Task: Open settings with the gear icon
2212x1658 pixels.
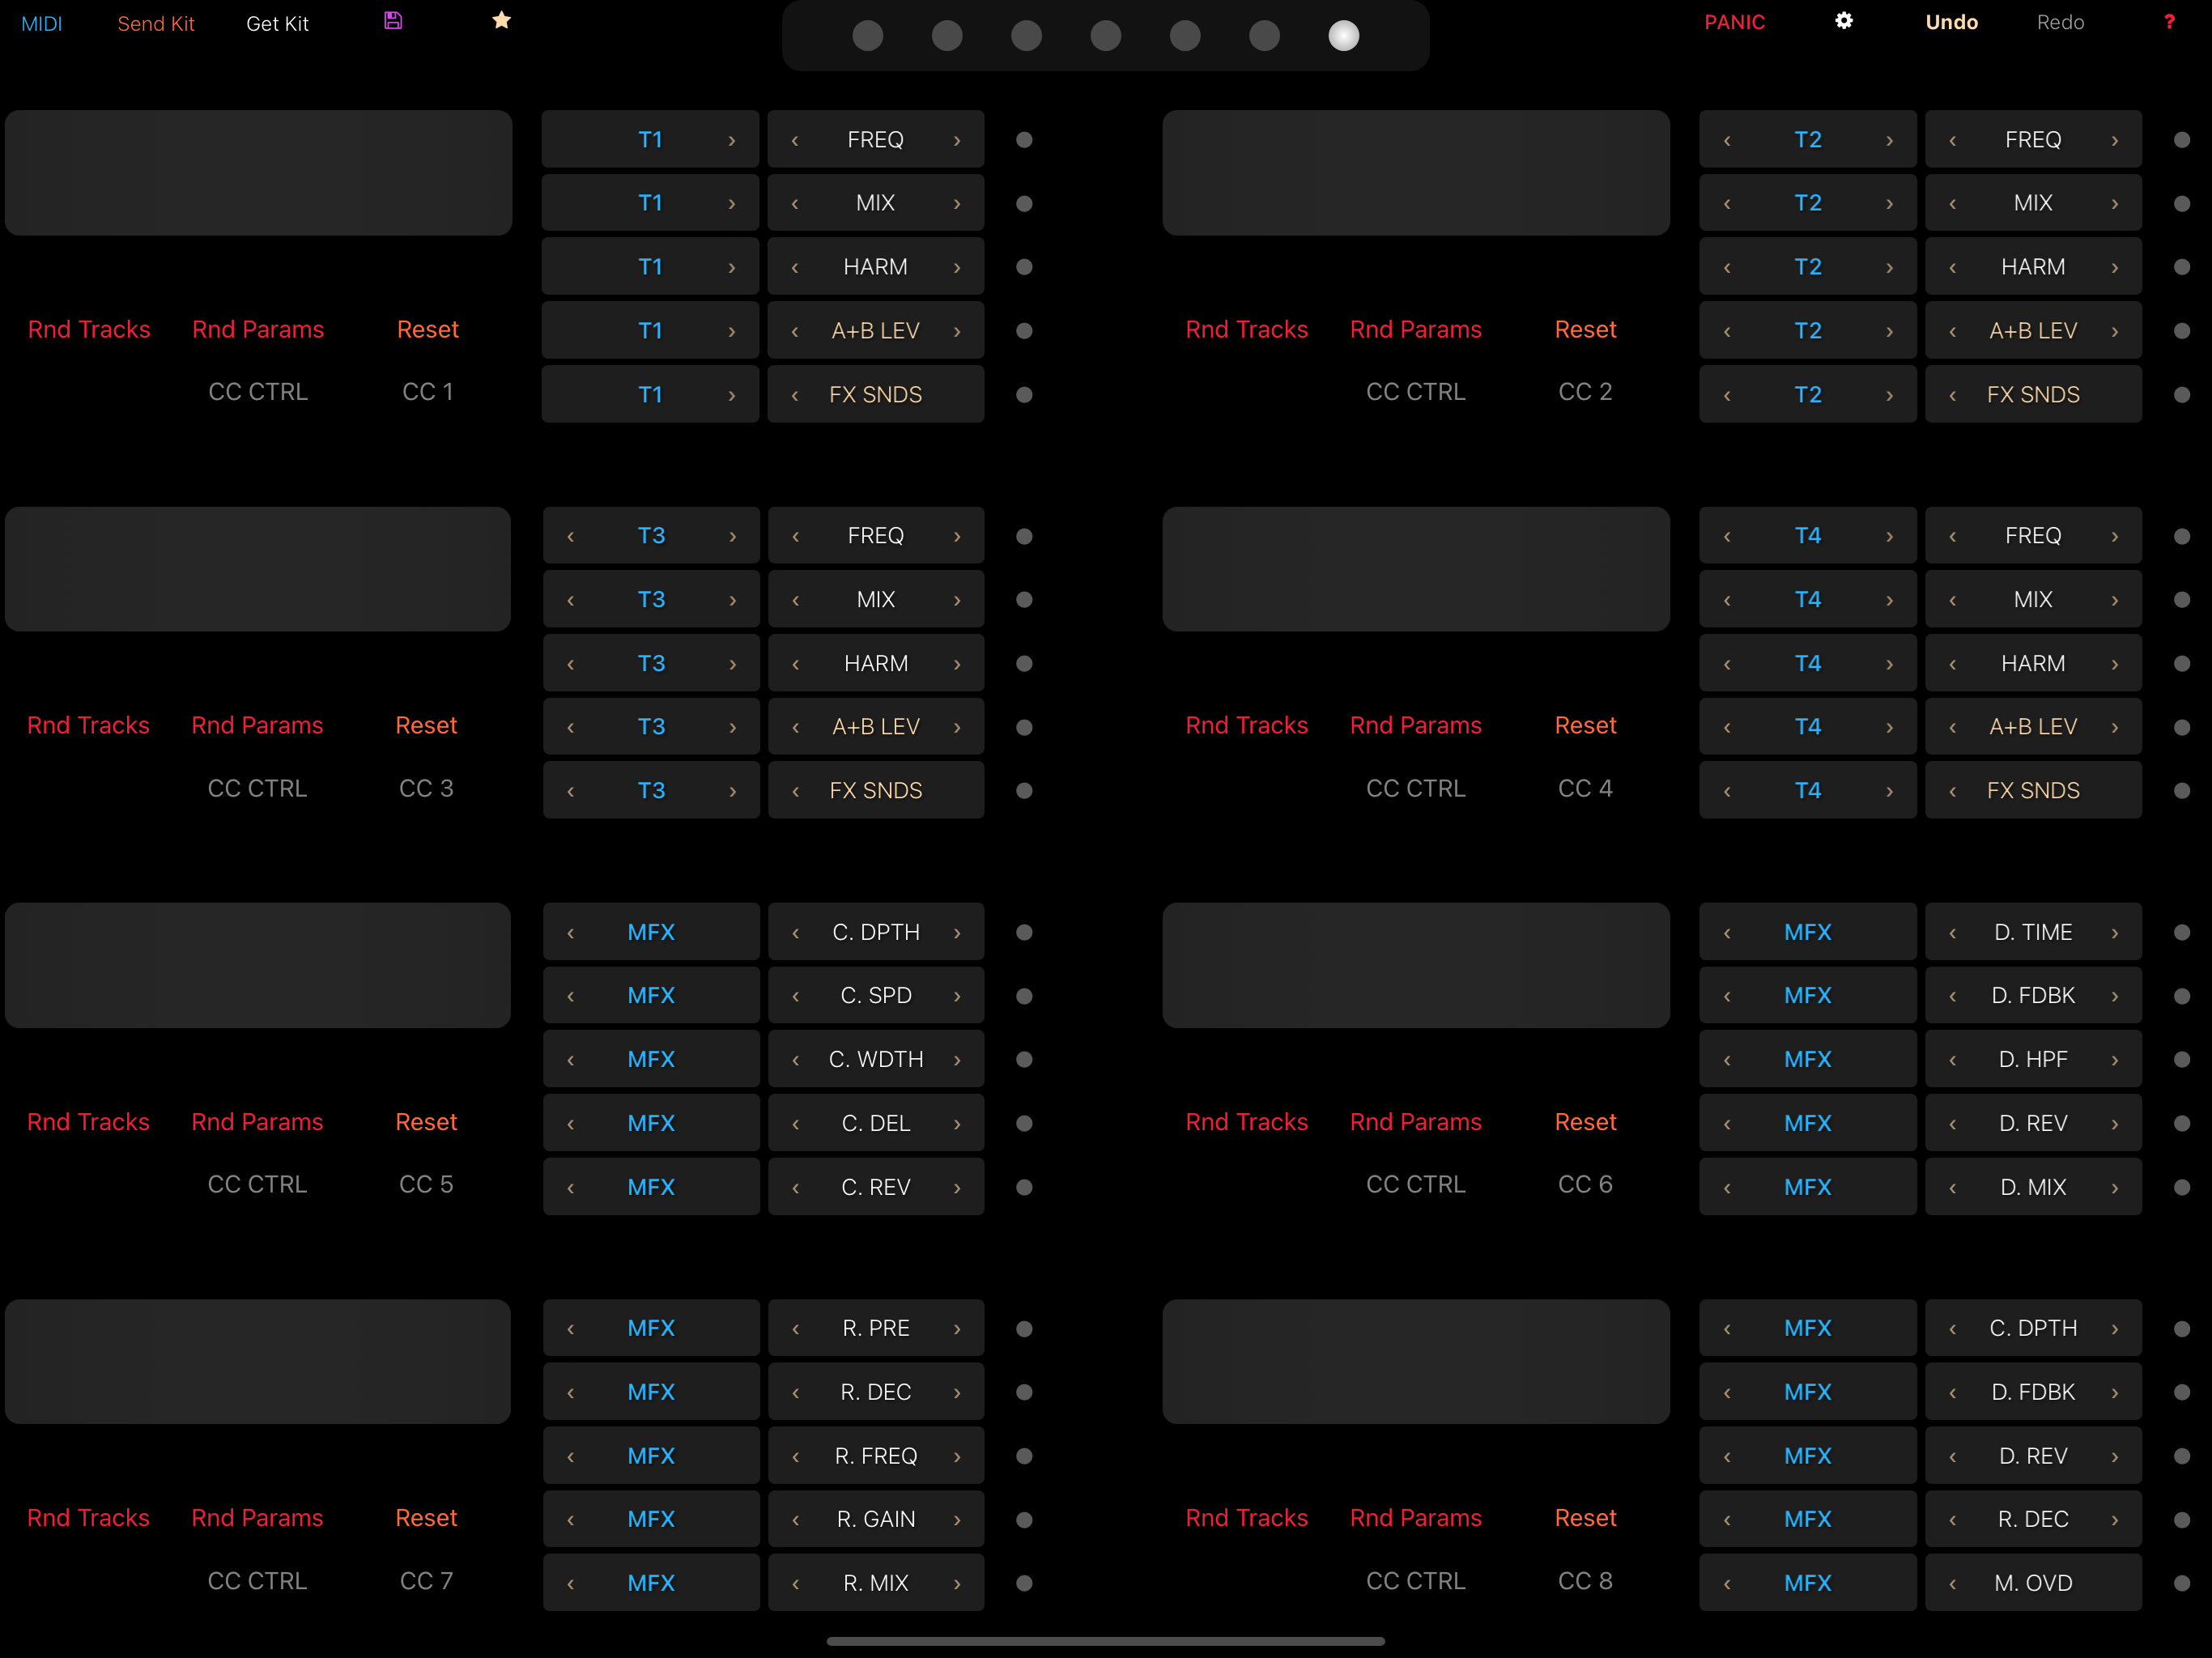Action: pos(1844,21)
